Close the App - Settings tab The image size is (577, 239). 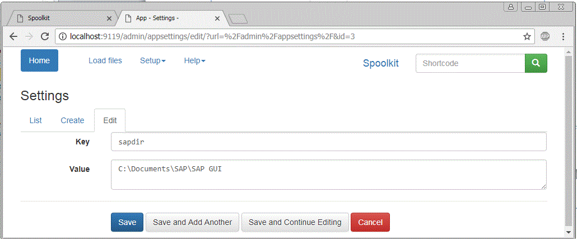click(x=217, y=18)
